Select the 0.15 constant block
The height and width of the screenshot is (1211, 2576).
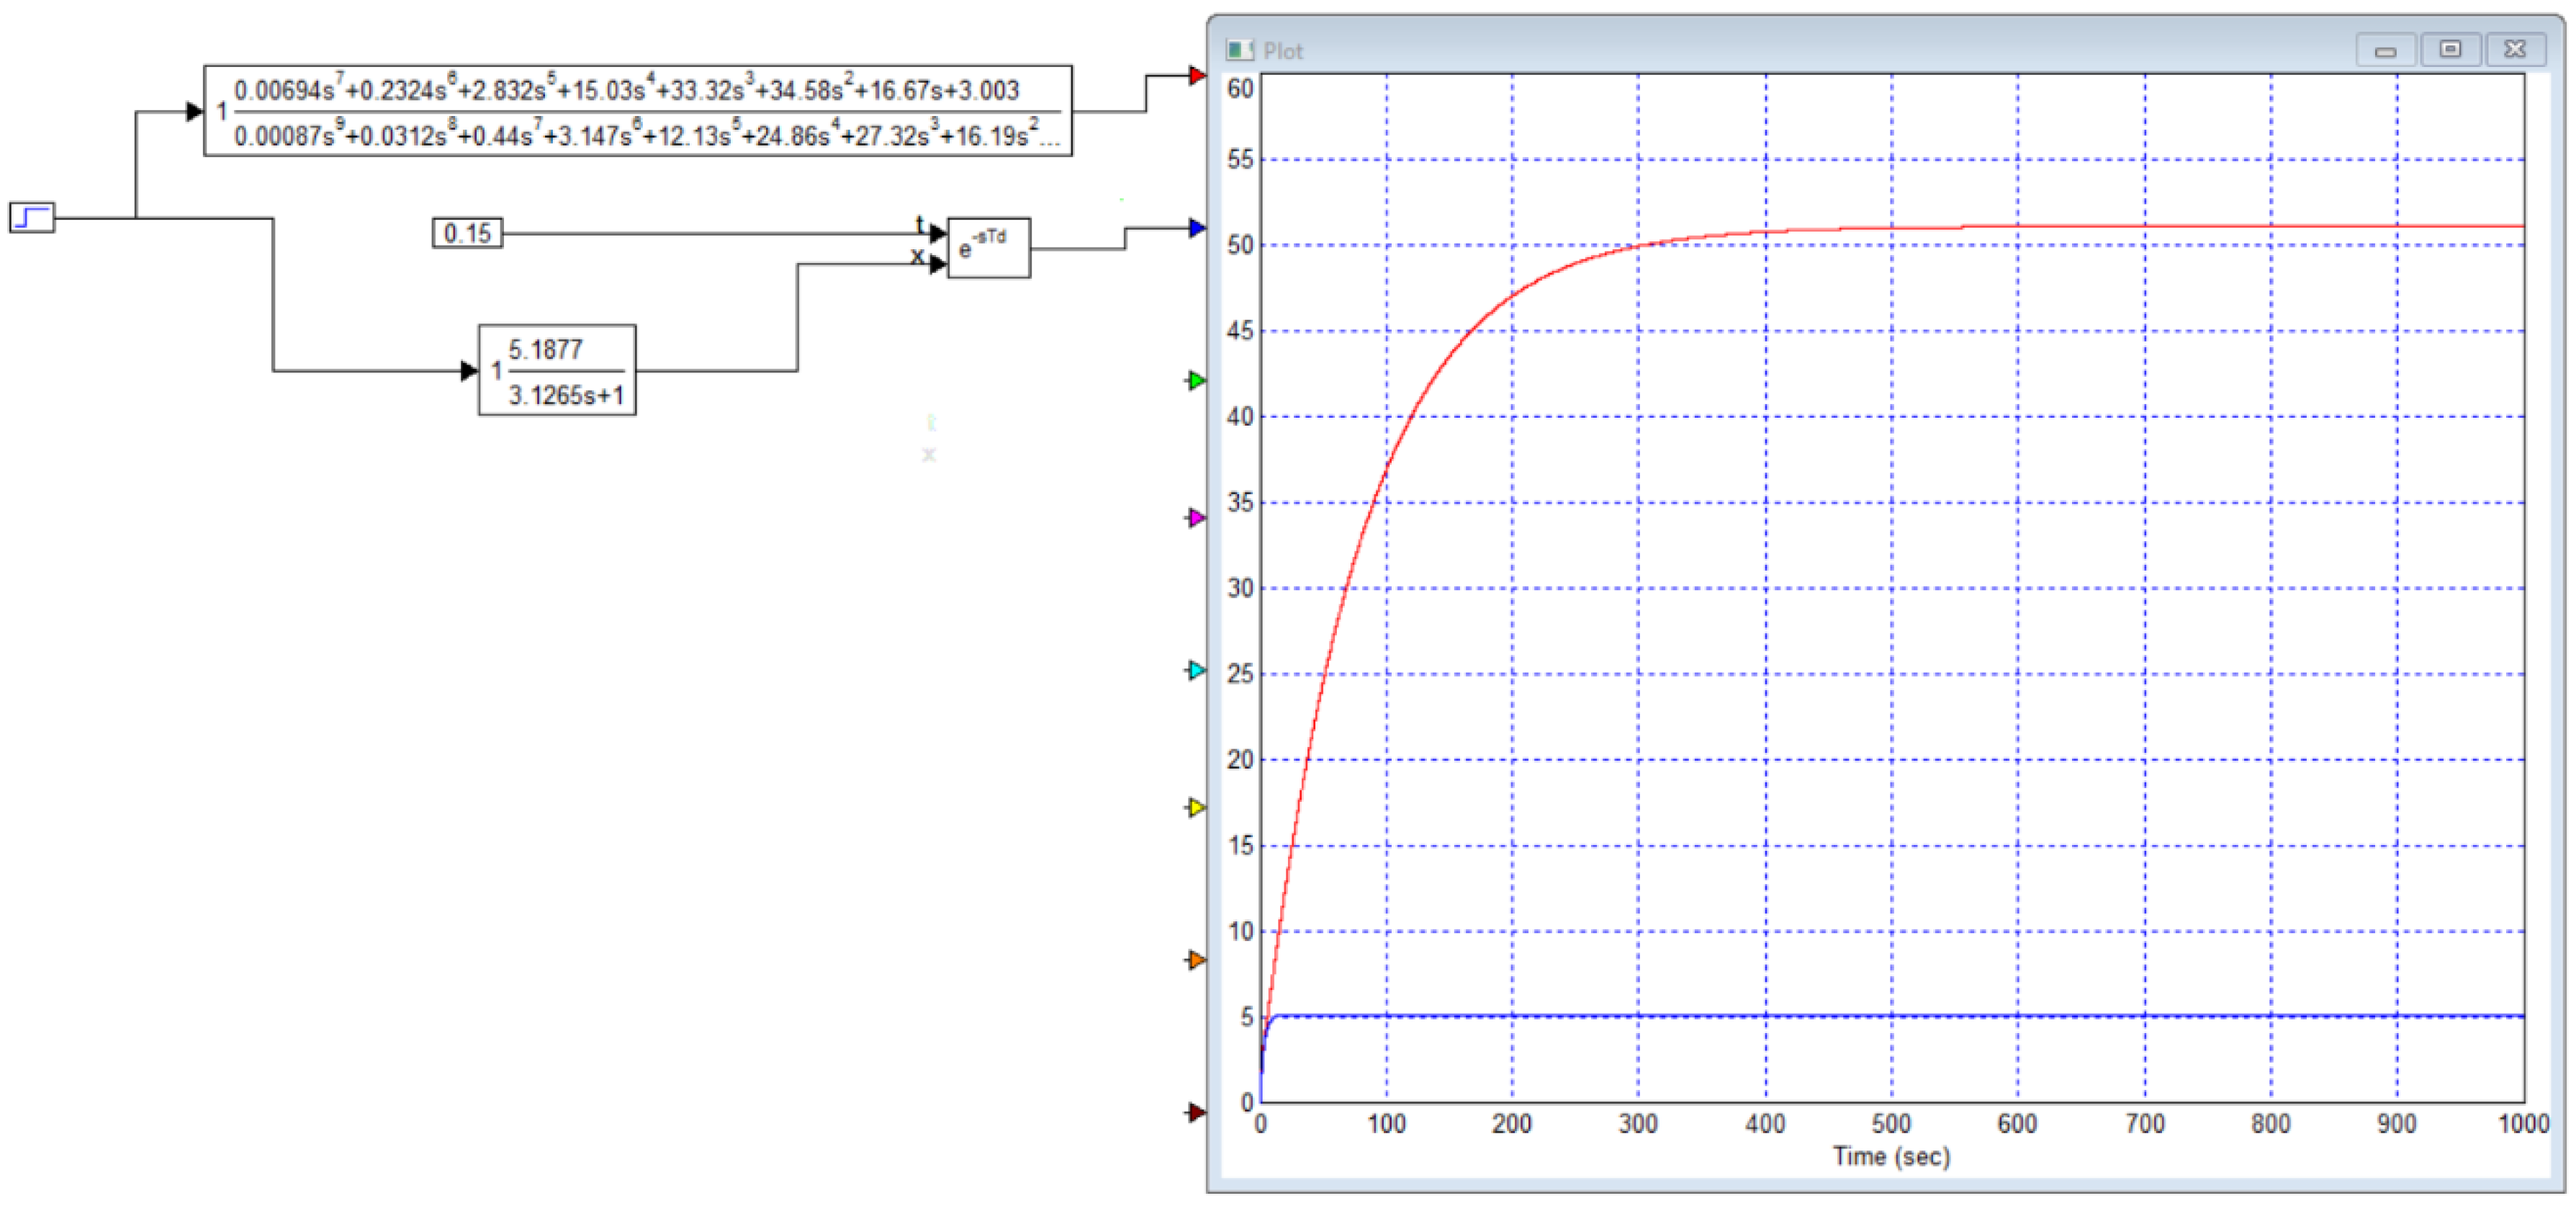point(467,233)
